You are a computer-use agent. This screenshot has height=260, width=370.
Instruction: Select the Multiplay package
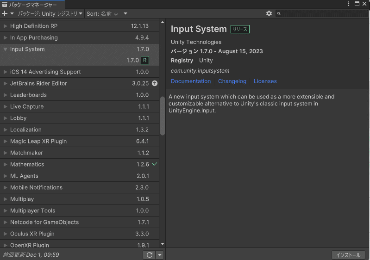tap(80, 199)
